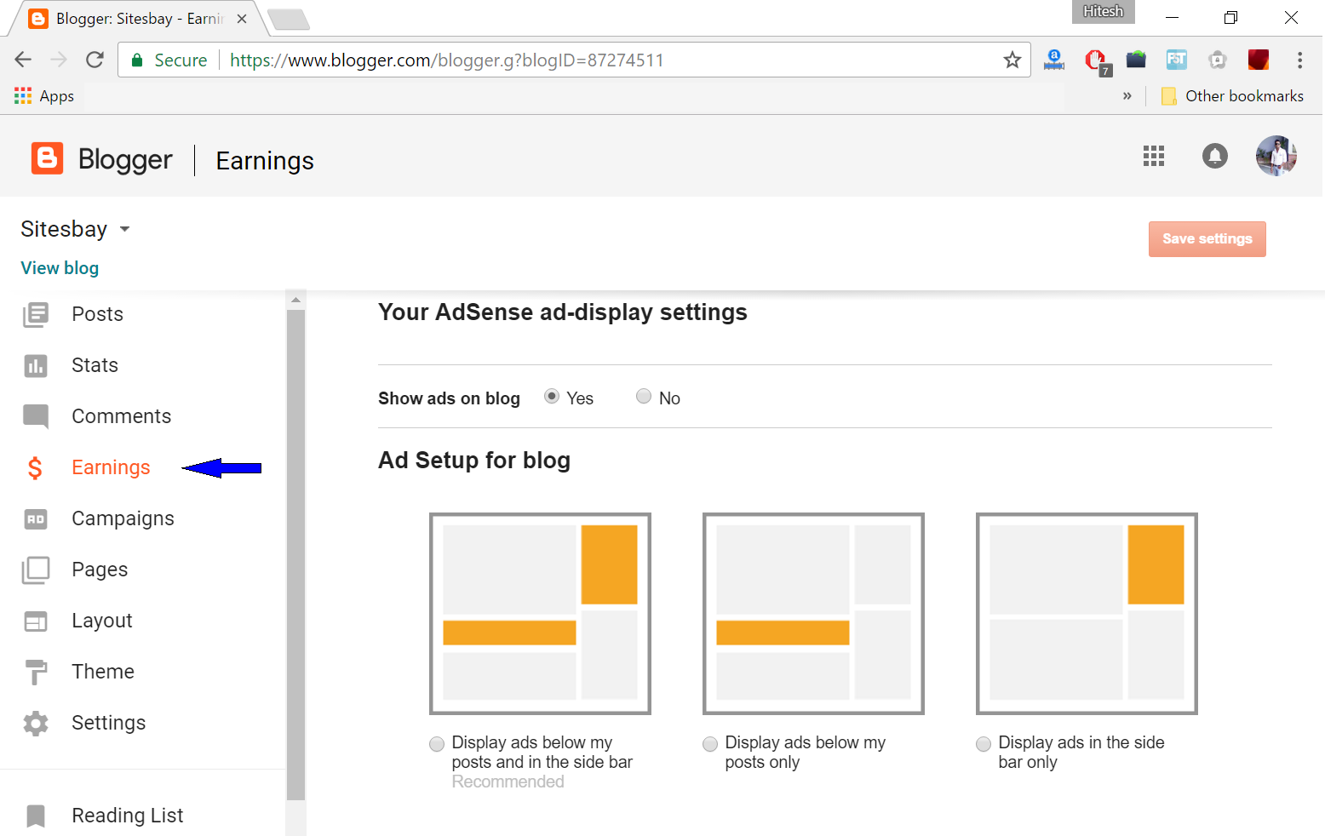1325x836 pixels.
Task: Click the Save settings button
Action: tap(1207, 239)
